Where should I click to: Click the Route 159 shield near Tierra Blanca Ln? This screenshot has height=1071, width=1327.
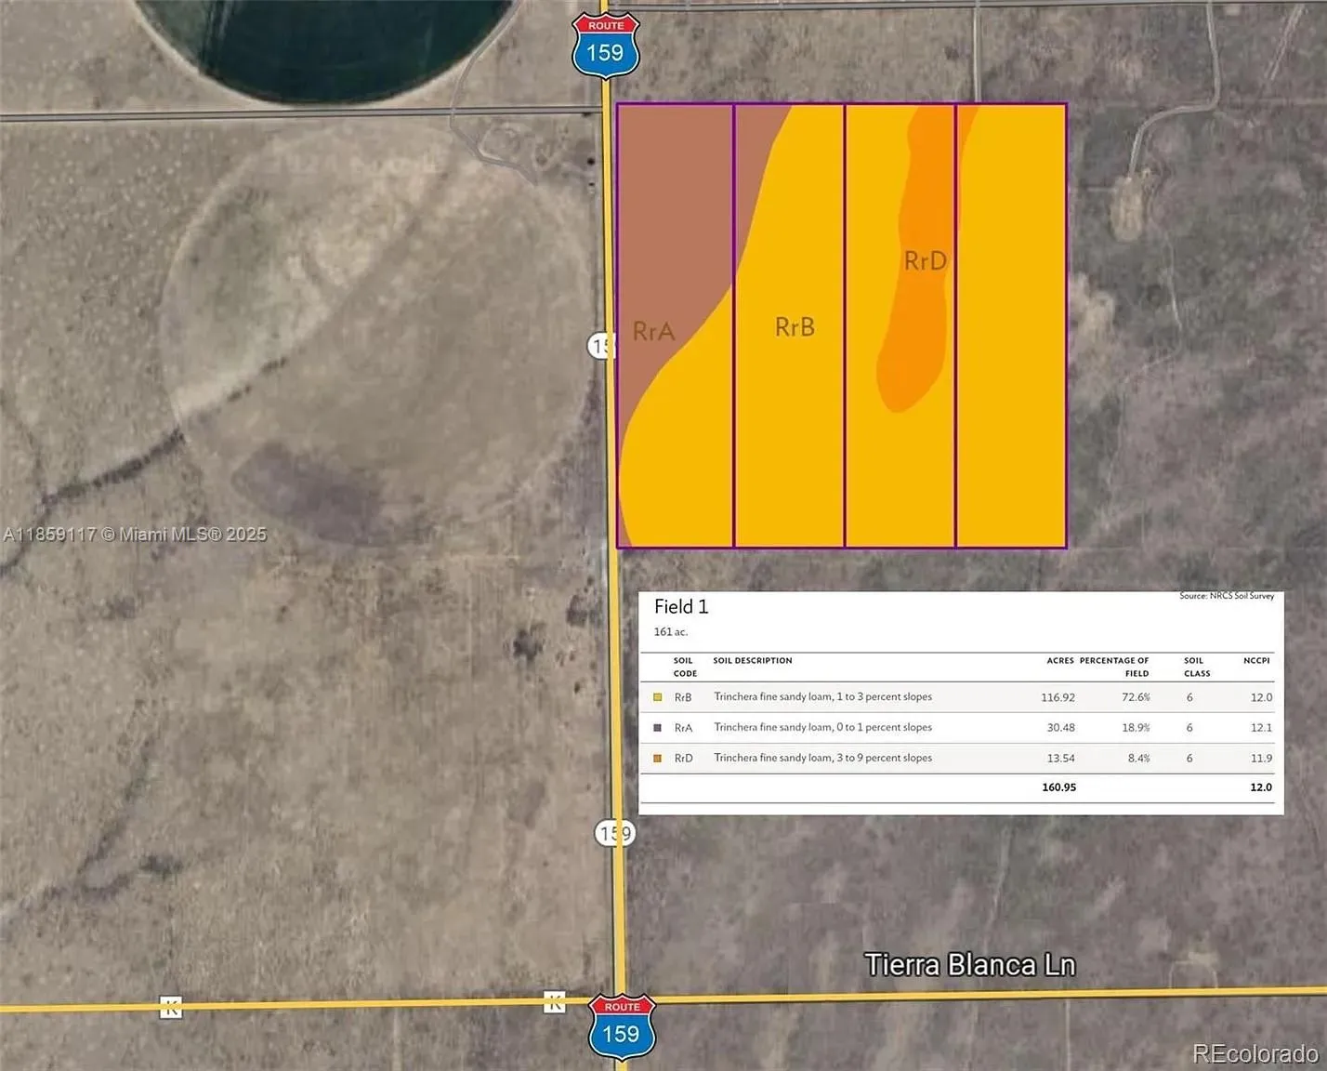tap(622, 1026)
